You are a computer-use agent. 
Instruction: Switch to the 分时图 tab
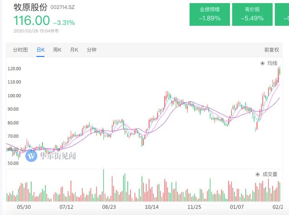[20, 50]
